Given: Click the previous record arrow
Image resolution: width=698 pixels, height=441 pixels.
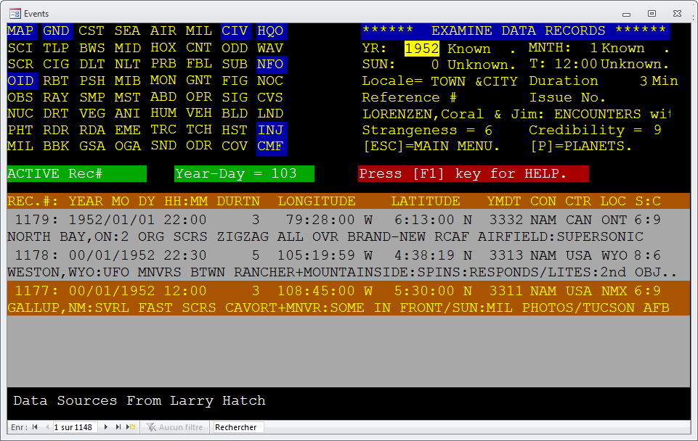Looking at the screenshot, I should (46, 427).
